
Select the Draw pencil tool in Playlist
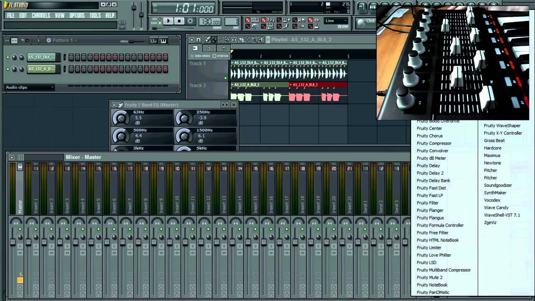pos(207,40)
